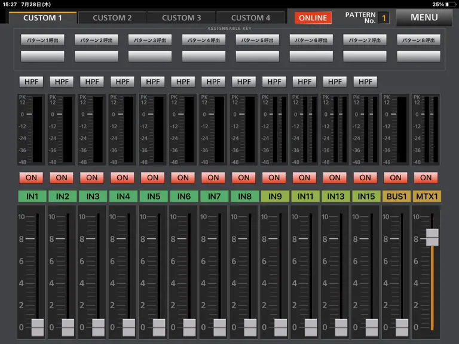
Task: Open the MENU button
Action: (424, 17)
